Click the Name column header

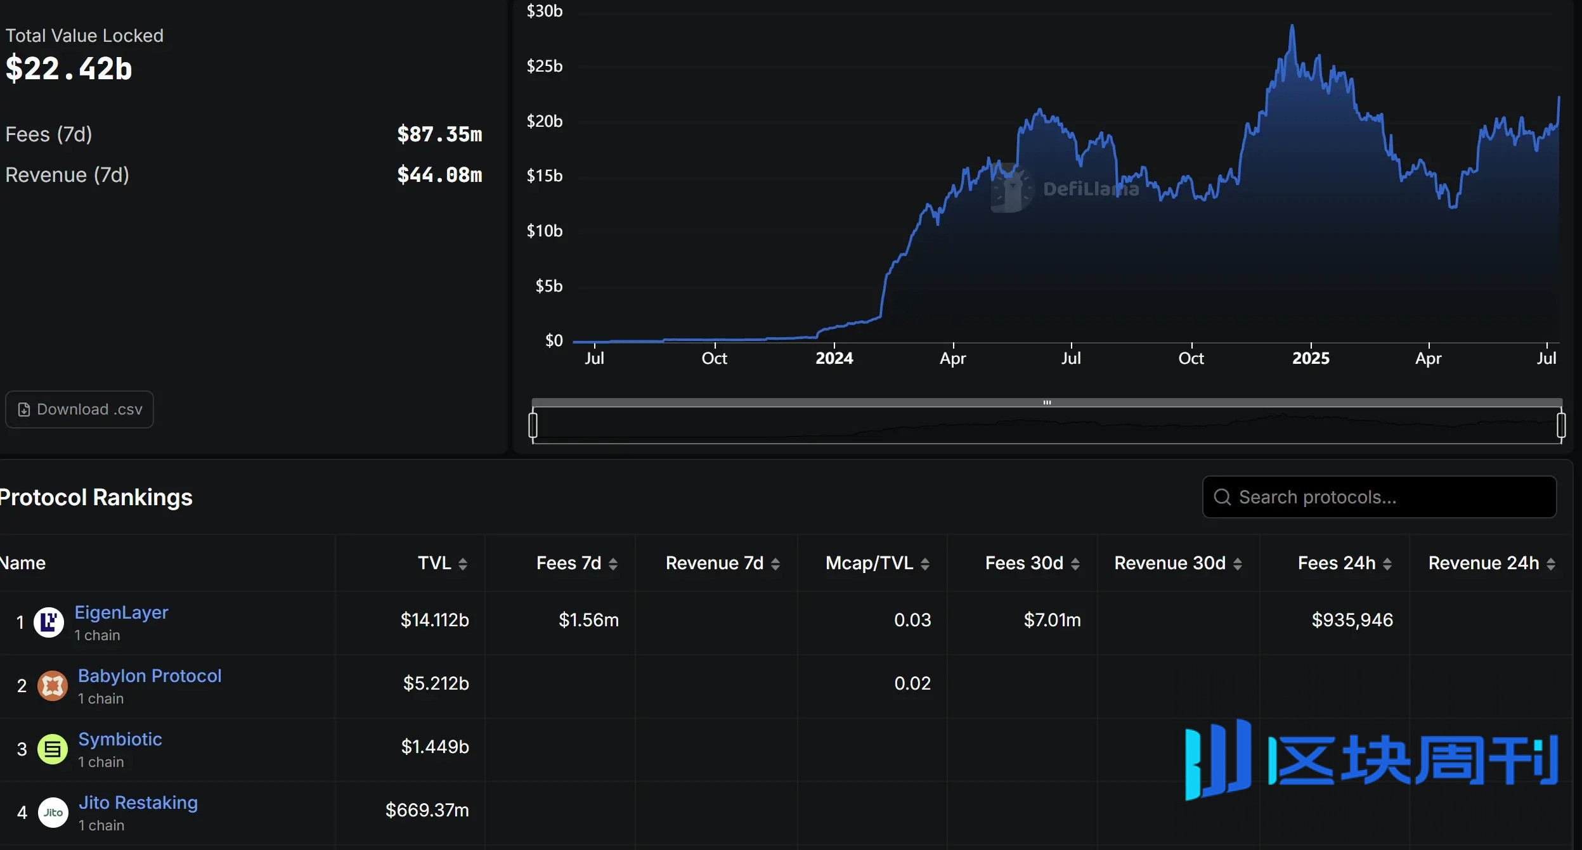click(x=23, y=563)
